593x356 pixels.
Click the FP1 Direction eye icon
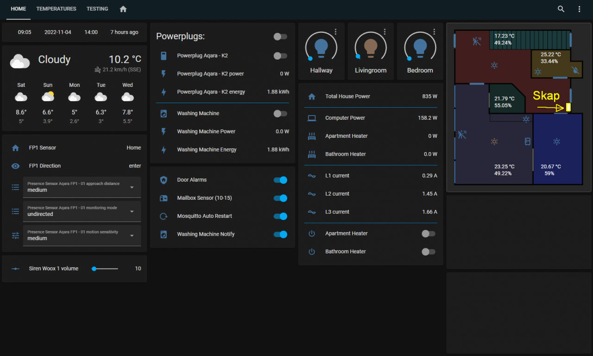[x=15, y=166]
